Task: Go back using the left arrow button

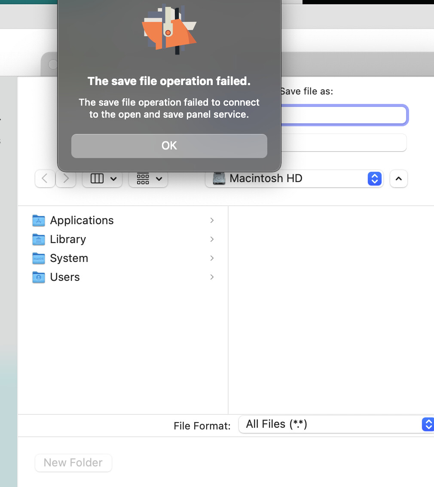Action: 45,179
